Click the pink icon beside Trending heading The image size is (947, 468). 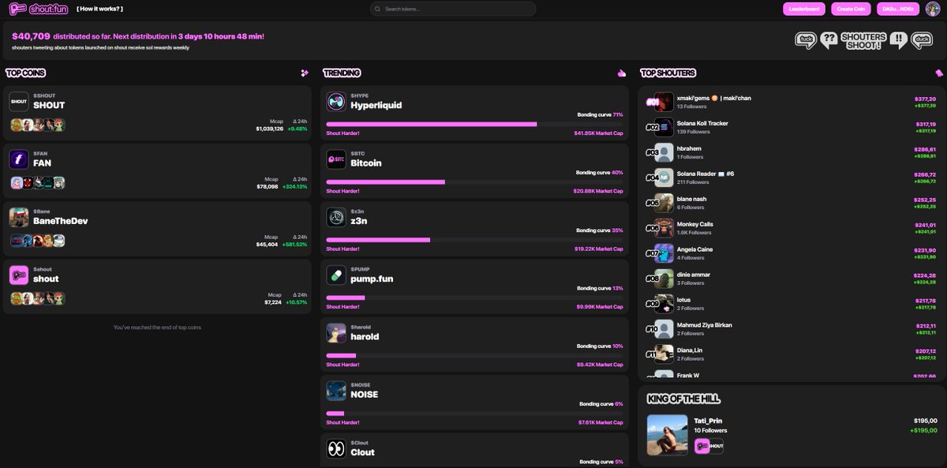click(622, 73)
